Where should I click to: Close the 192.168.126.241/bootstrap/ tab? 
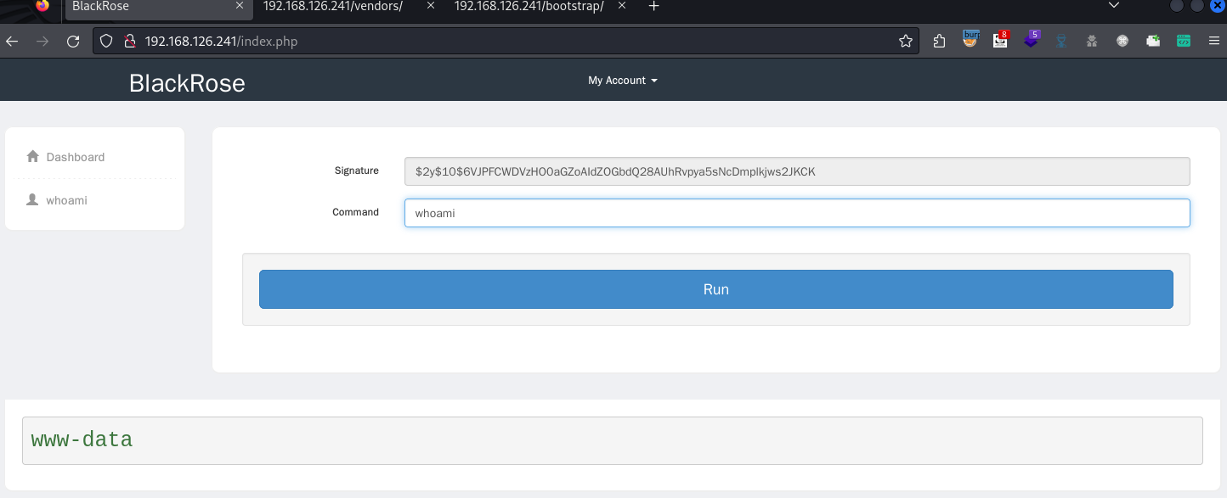(622, 6)
